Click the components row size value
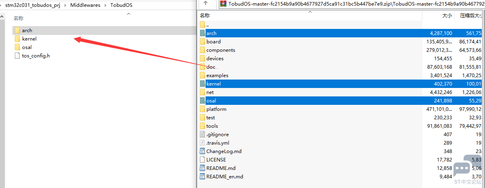485x188 pixels. [439, 50]
